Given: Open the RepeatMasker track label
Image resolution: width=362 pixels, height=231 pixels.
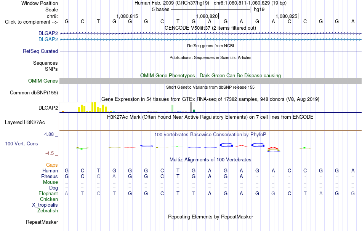Looking at the screenshot, I should (42, 222).
